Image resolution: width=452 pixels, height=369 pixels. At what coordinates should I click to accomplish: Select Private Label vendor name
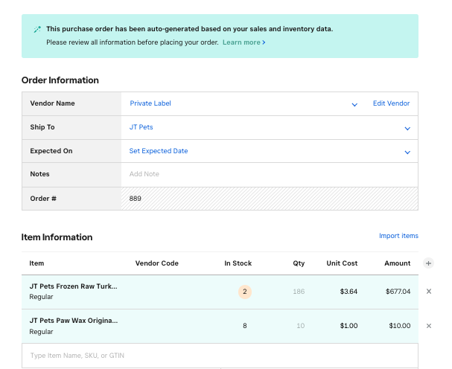pyautogui.click(x=150, y=103)
